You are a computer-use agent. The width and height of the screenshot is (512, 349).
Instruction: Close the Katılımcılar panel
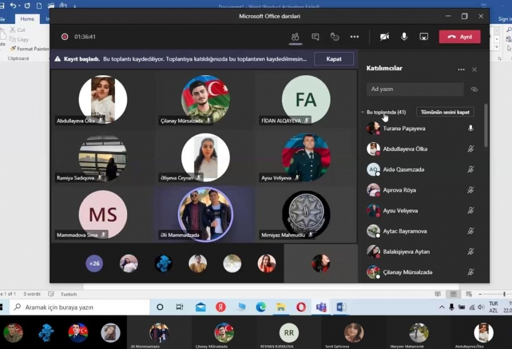click(x=474, y=69)
